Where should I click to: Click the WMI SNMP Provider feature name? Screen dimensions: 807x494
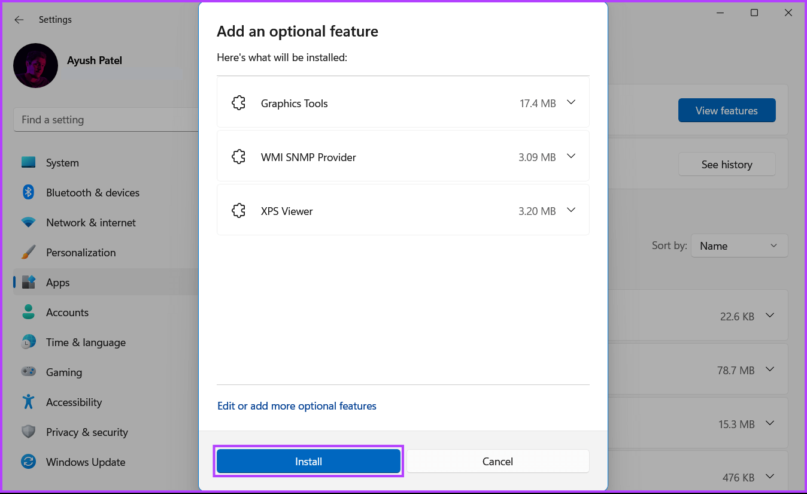tap(308, 157)
